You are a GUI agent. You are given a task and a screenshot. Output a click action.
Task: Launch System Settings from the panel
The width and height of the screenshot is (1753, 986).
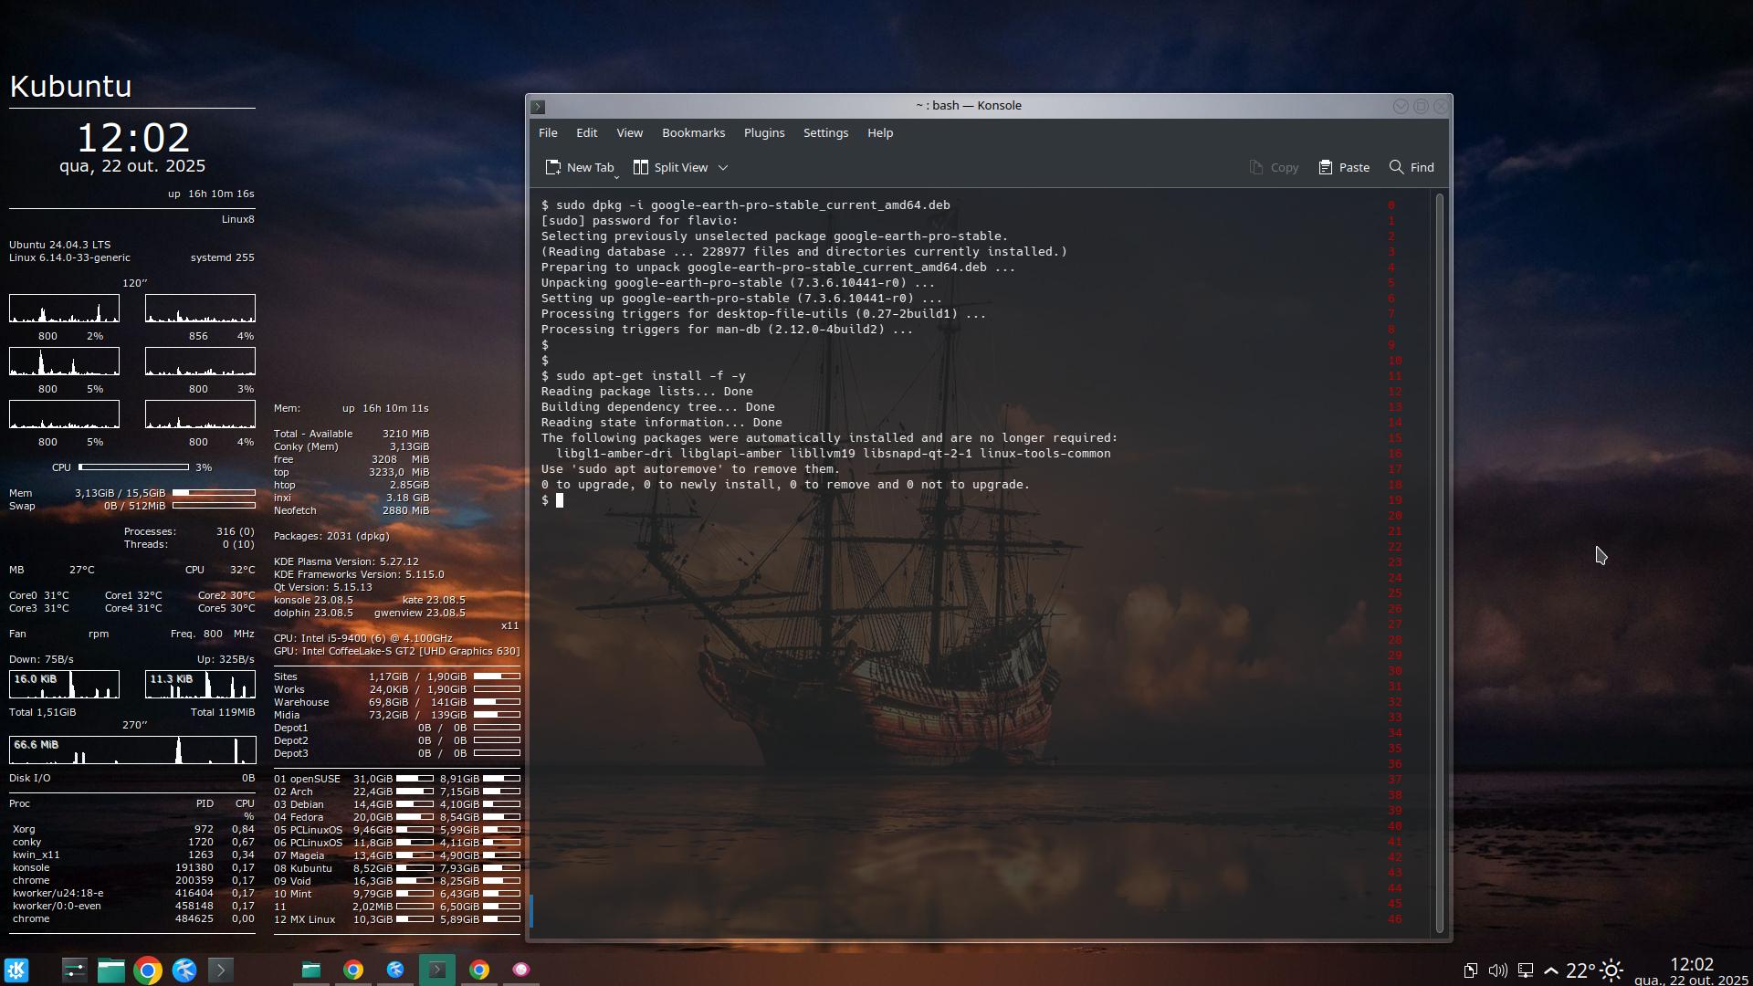coord(74,970)
